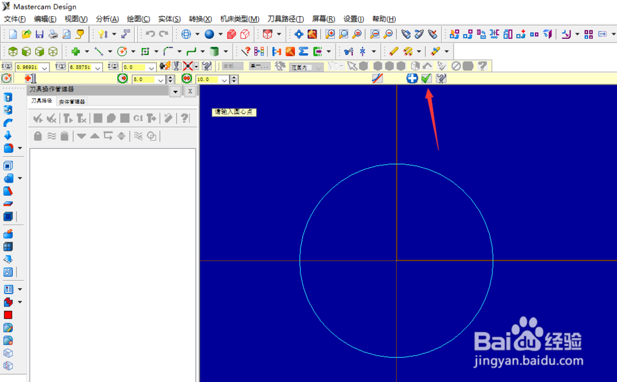
Task: Close the operations manager panel with X
Action: (190, 91)
